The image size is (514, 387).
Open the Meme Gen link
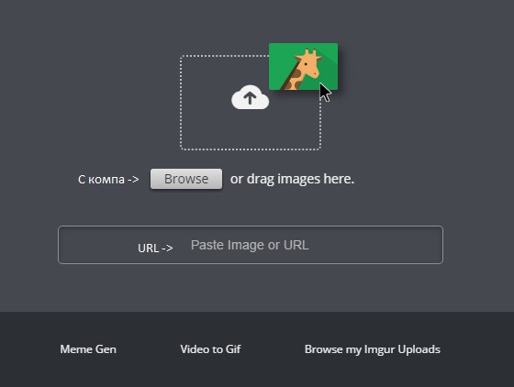click(88, 349)
